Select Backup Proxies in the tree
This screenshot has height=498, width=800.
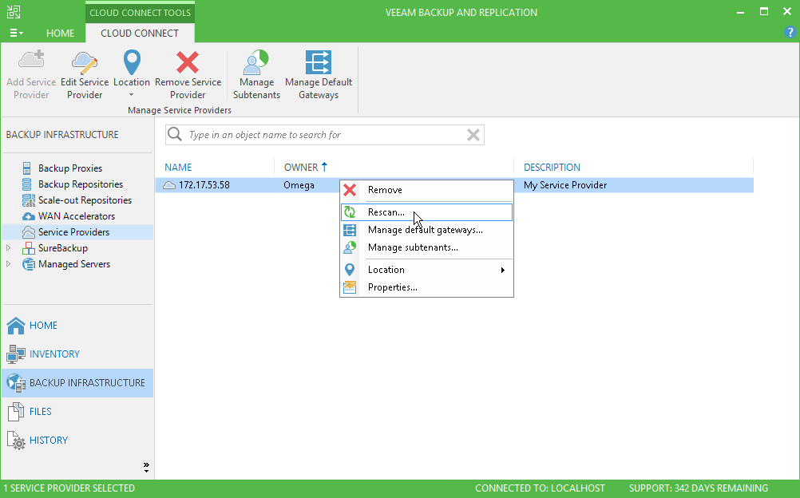[70, 168]
